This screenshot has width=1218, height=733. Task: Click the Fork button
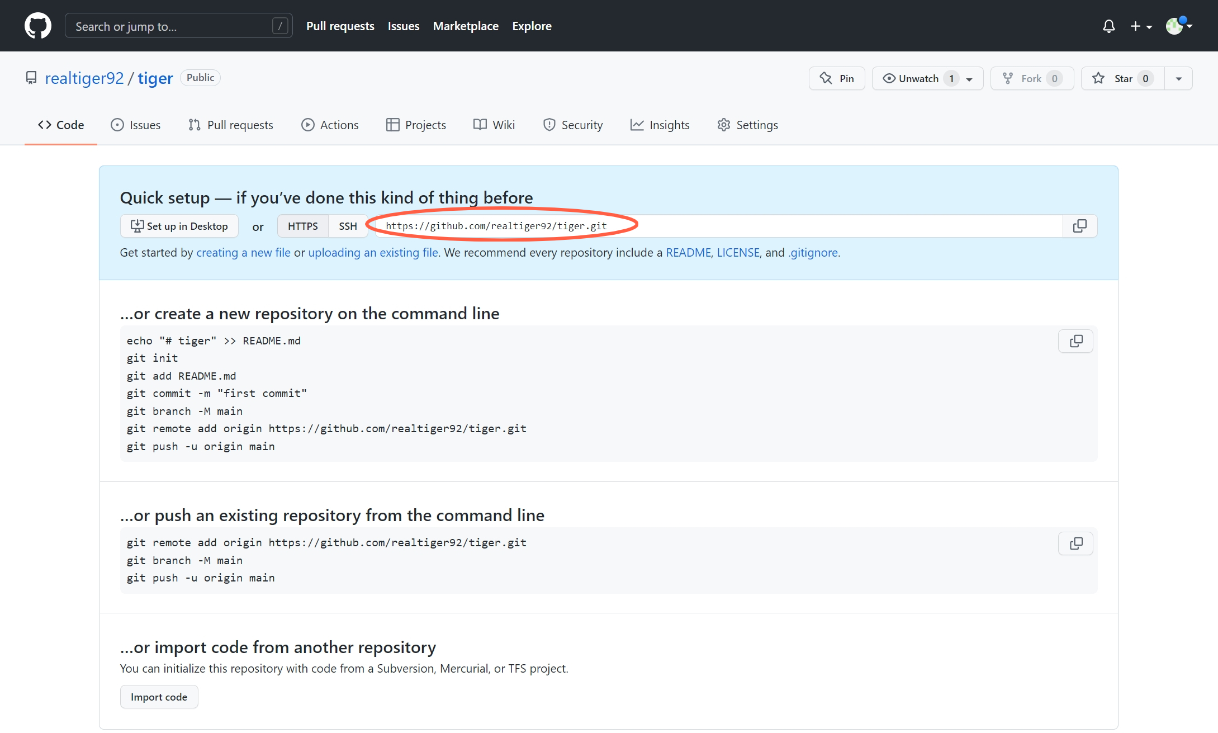[x=1032, y=78]
